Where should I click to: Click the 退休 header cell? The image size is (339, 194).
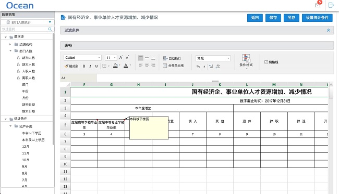coord(247,121)
